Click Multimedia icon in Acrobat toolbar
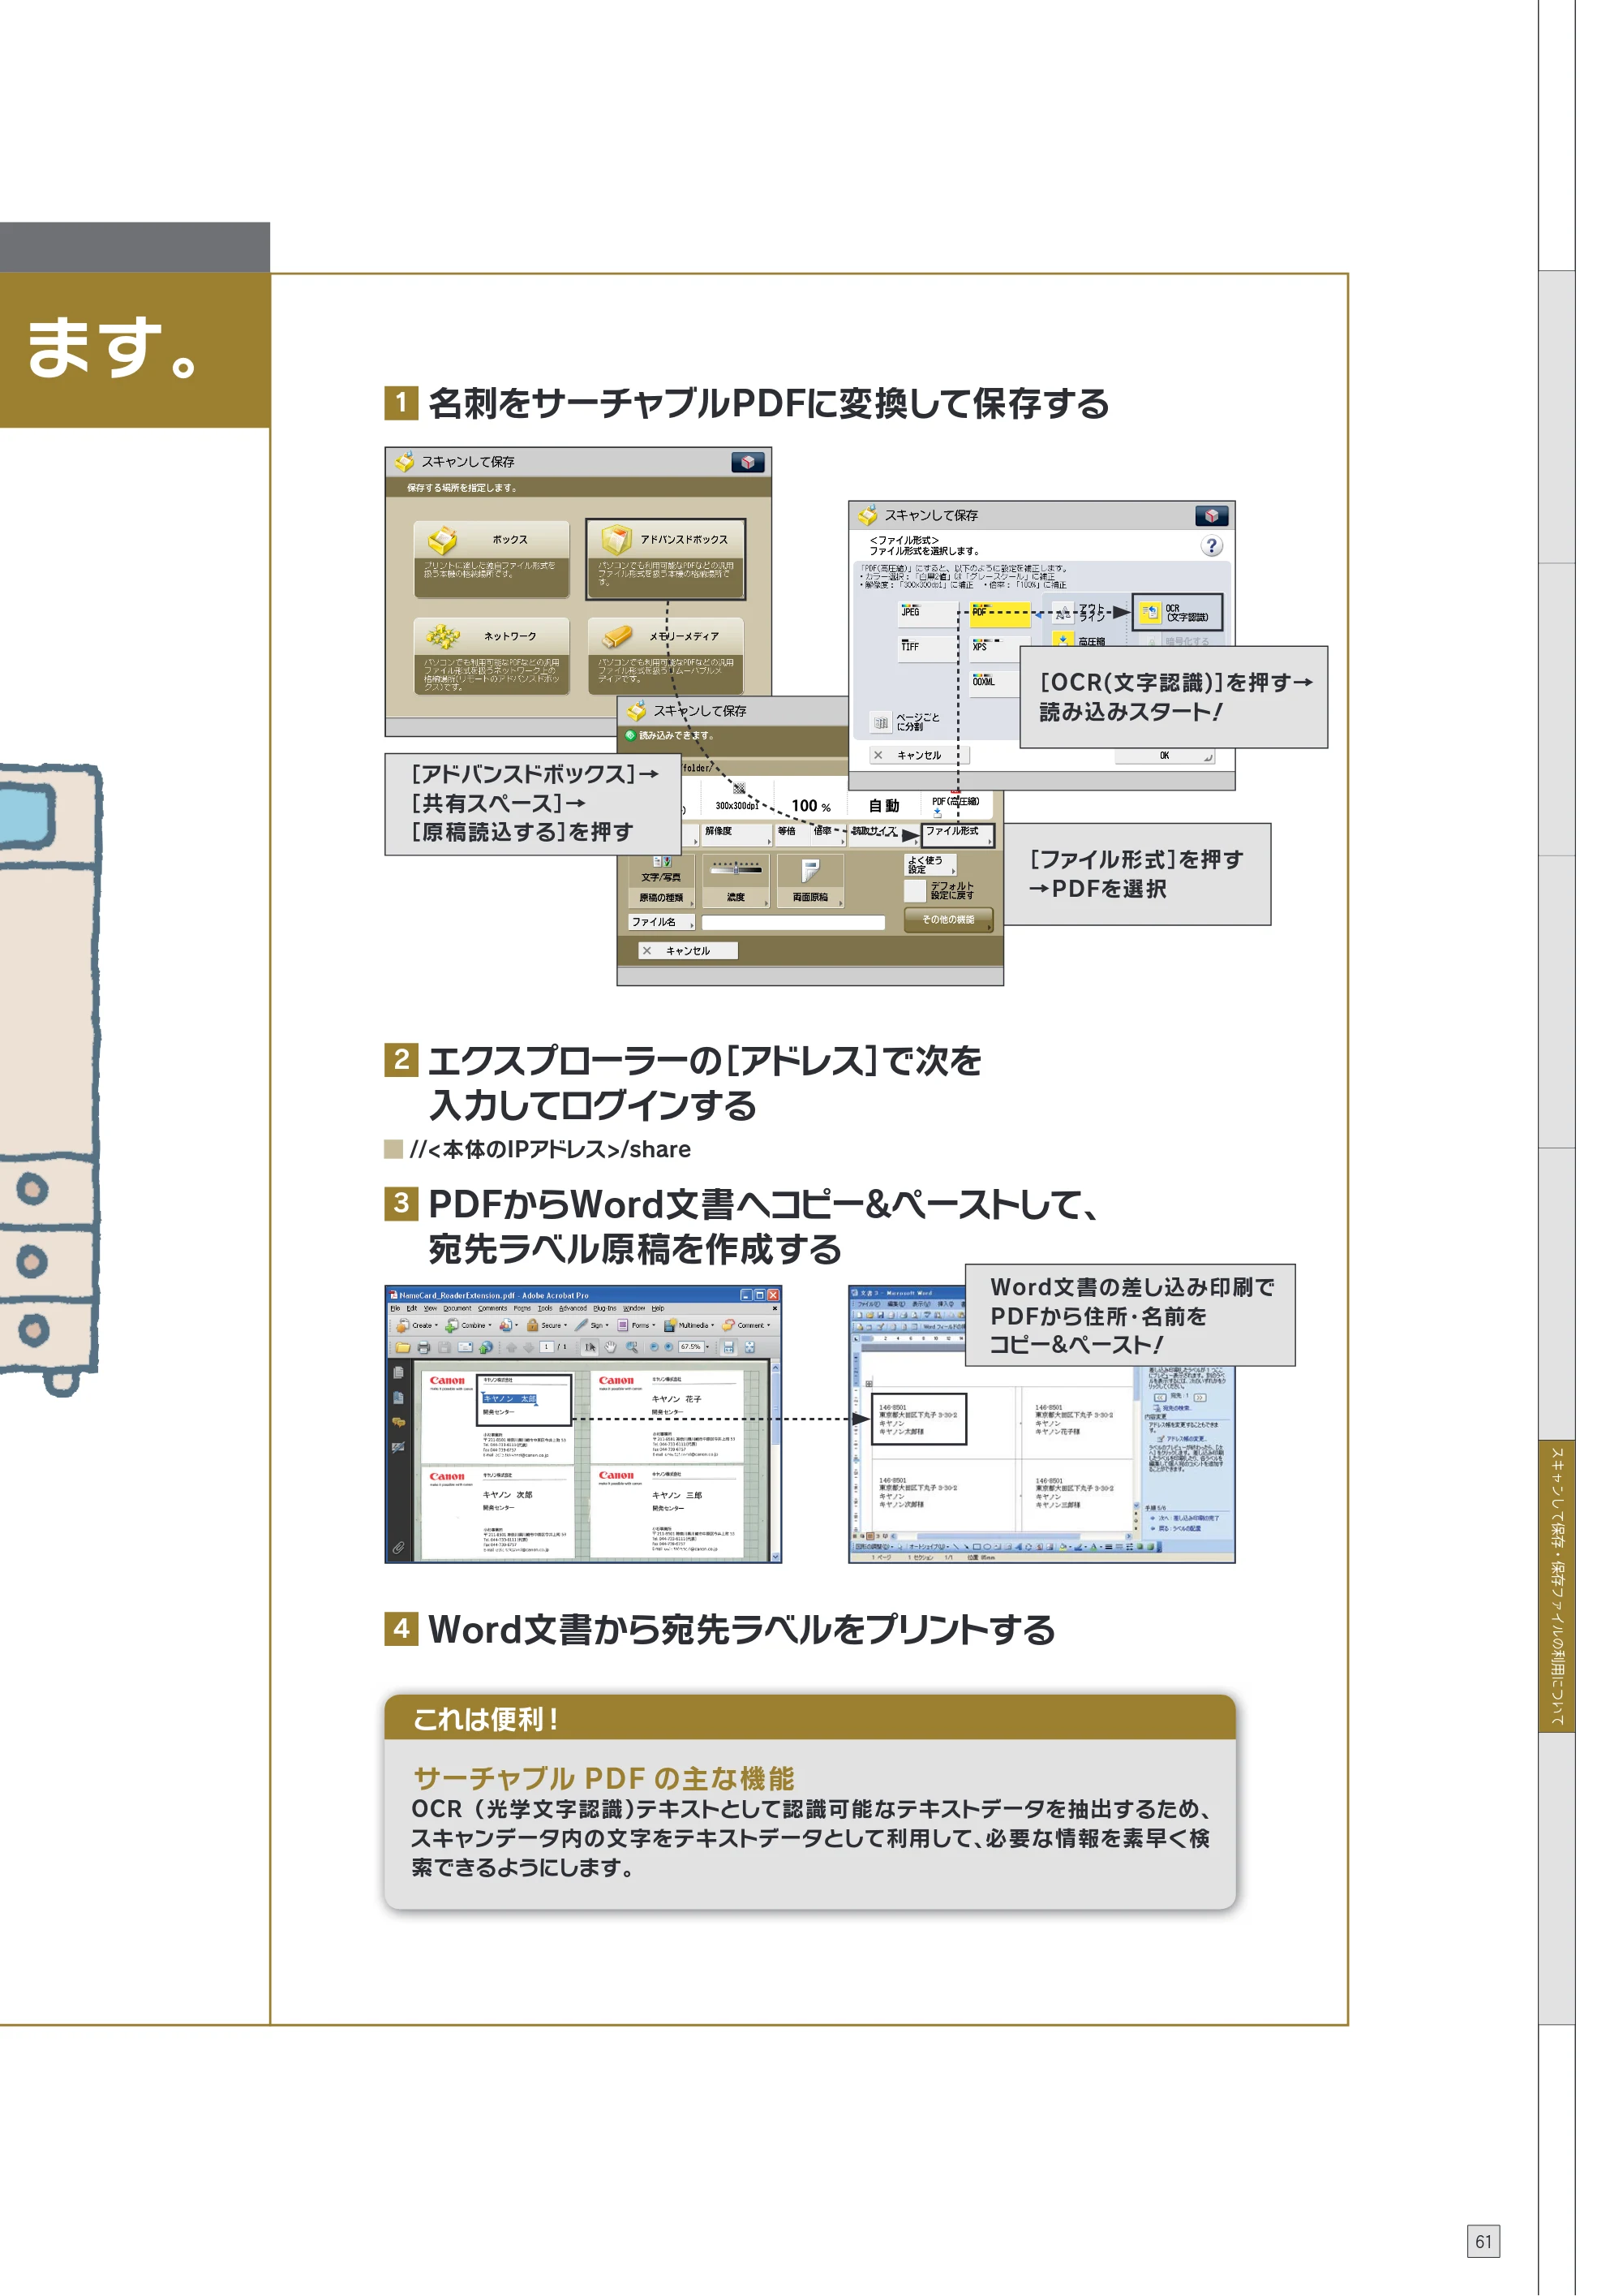 [670, 1326]
